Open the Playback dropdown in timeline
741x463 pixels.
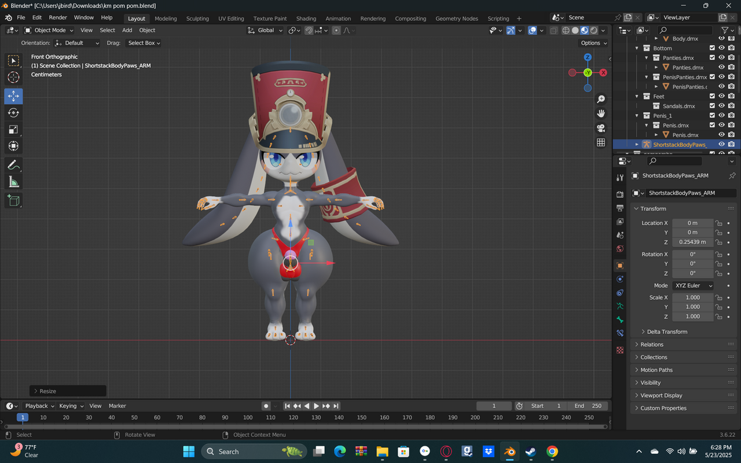(39, 406)
